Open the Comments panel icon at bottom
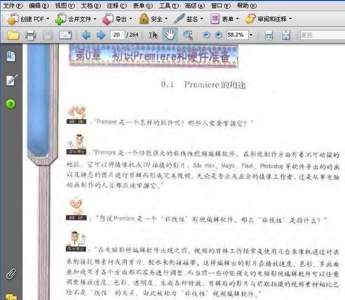 coord(11,297)
